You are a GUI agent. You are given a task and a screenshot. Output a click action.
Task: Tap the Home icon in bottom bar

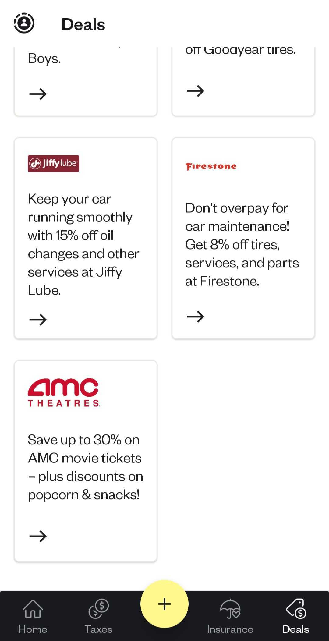[x=33, y=609]
